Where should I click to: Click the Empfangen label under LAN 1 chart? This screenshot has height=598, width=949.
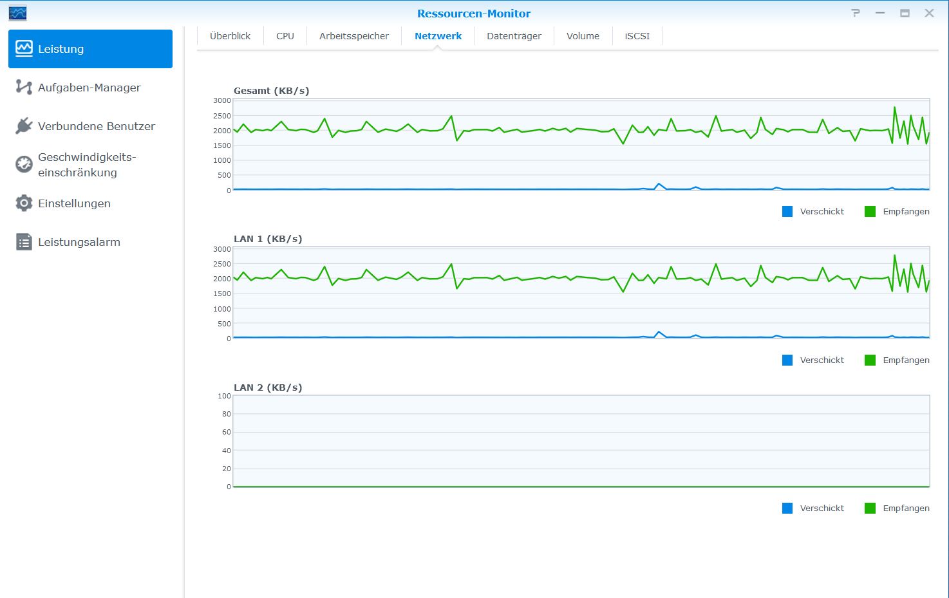(906, 360)
